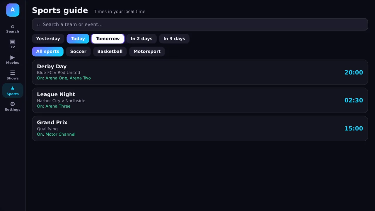This screenshot has height=211, width=375.
Task: Select the Yesterday day filter
Action: click(x=48, y=39)
